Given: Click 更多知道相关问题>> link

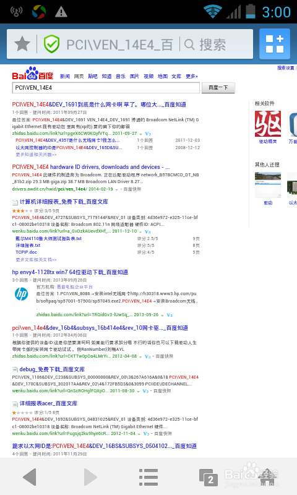Looking at the screenshot, I should (x=36, y=155).
